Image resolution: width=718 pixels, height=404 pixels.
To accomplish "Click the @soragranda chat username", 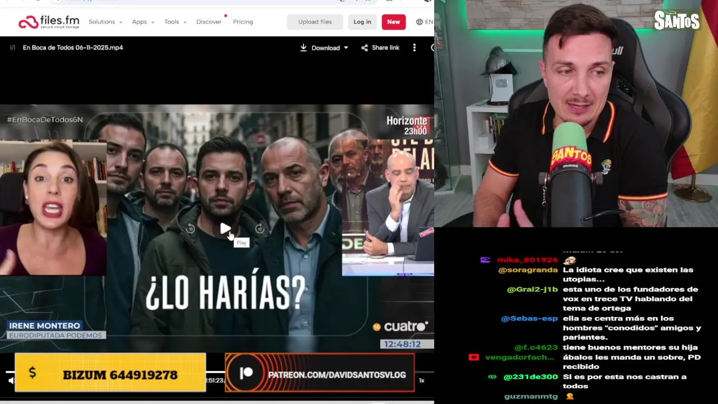I will (x=528, y=270).
